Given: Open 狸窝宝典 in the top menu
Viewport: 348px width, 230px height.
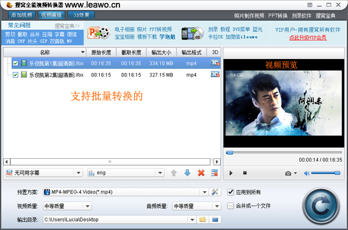Looking at the screenshot, I should pos(325,16).
